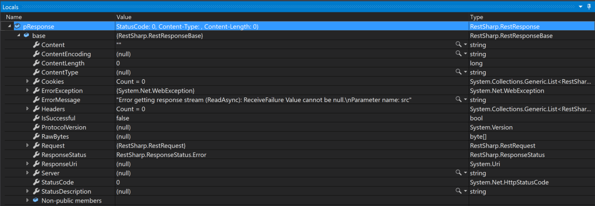Open visualizer dropdown arrow on ErrorMessage row

pos(465,100)
